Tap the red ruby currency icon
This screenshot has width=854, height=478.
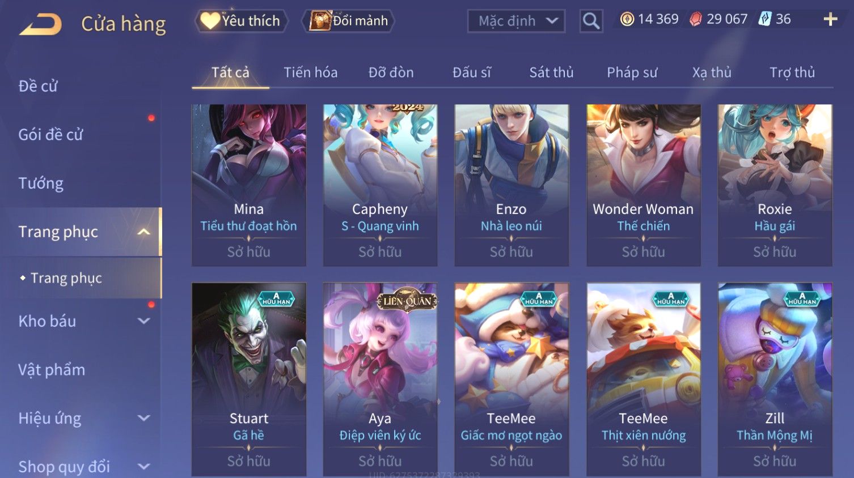tap(695, 19)
